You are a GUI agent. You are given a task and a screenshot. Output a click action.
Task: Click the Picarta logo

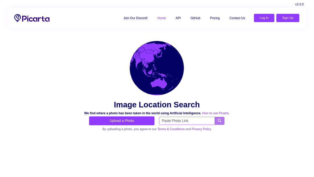tap(32, 18)
